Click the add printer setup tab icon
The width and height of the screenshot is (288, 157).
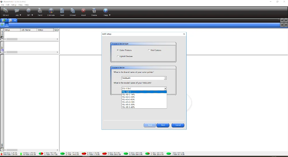[x=3, y=20]
